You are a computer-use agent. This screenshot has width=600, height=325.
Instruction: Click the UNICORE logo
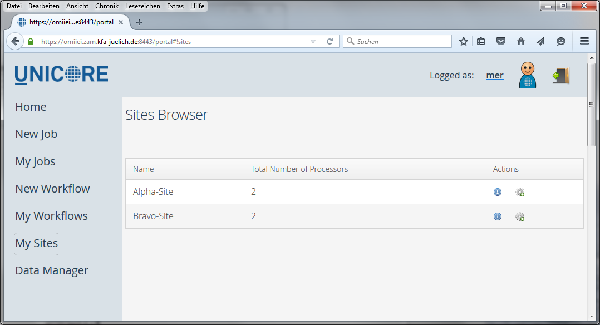click(62, 74)
